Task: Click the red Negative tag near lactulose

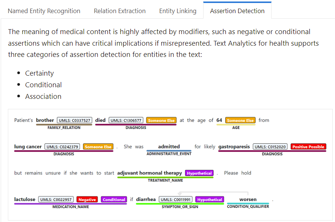Action: (87, 200)
